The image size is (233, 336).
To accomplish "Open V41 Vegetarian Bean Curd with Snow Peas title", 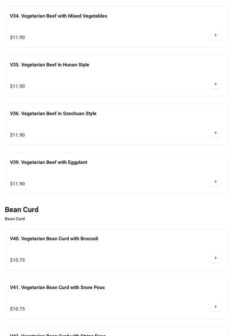I will click(57, 288).
